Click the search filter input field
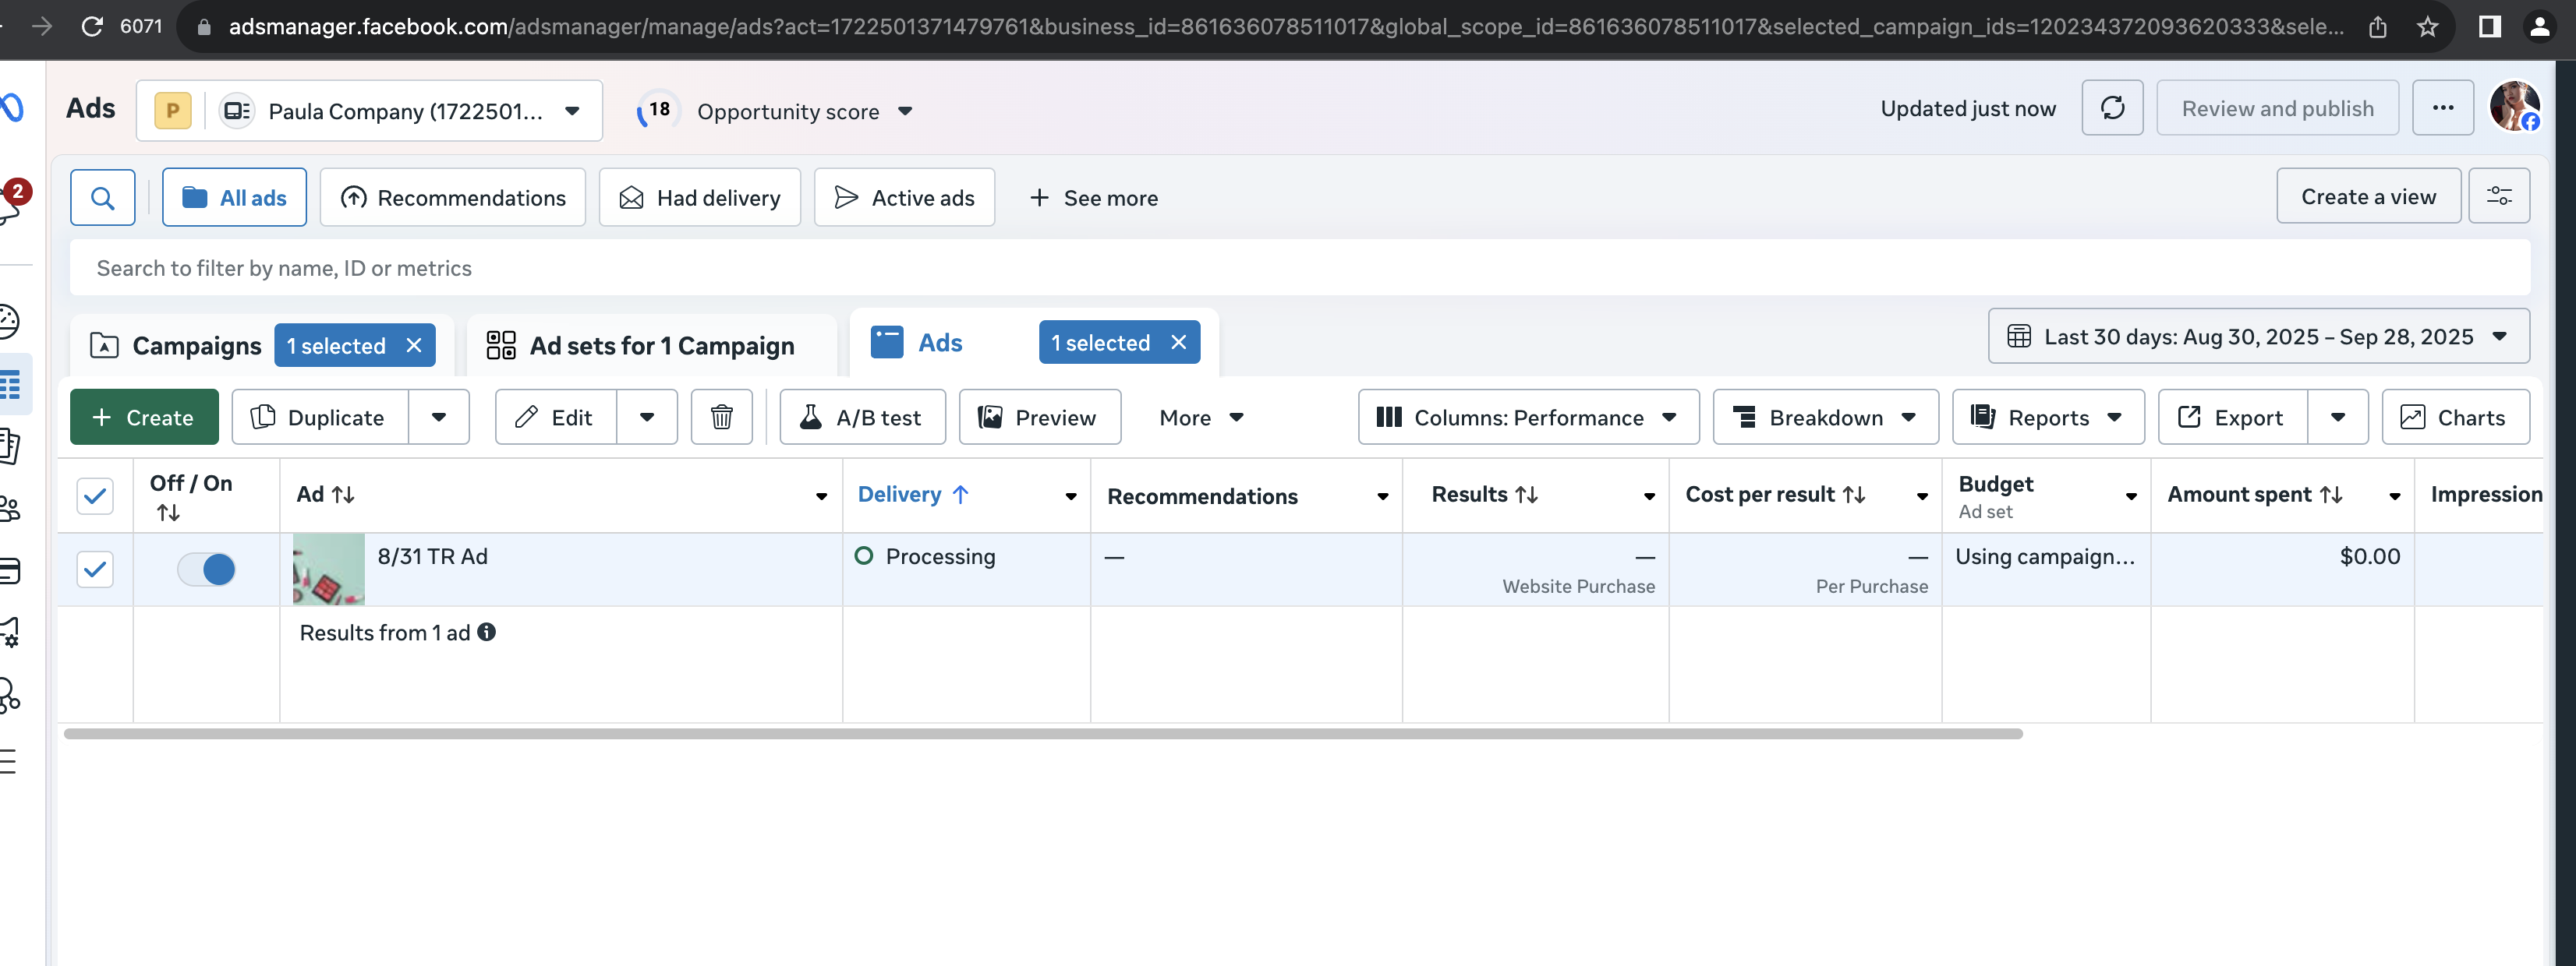Viewport: 2576px width, 966px height. (x=1298, y=268)
